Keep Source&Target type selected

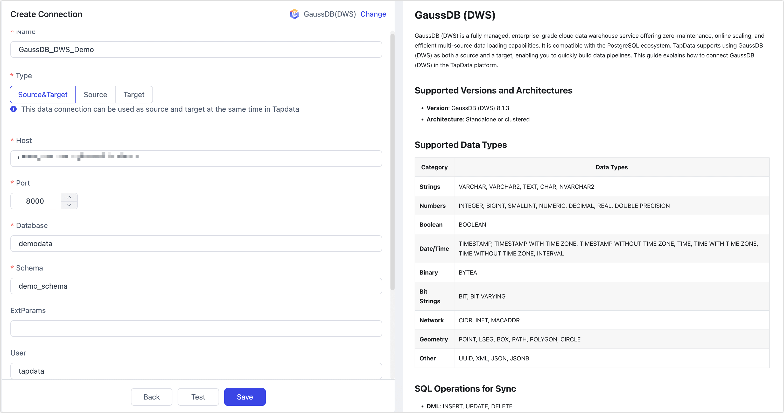tap(42, 95)
